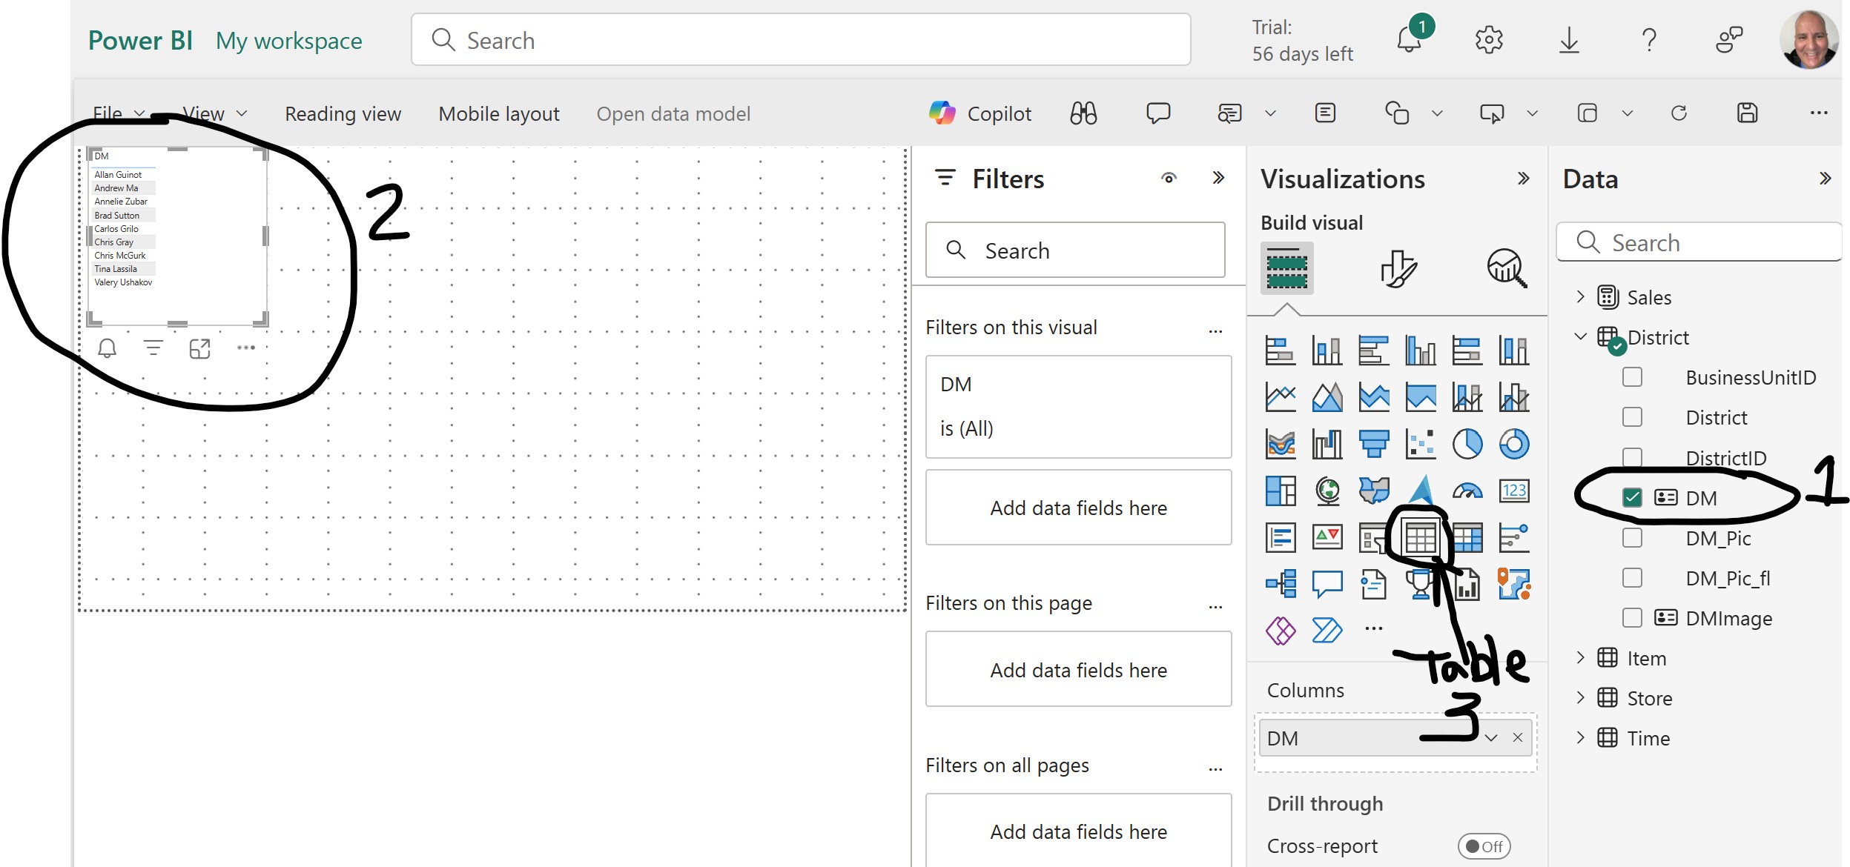The height and width of the screenshot is (867, 1850).
Task: Expand the Item table
Action: pos(1580,658)
